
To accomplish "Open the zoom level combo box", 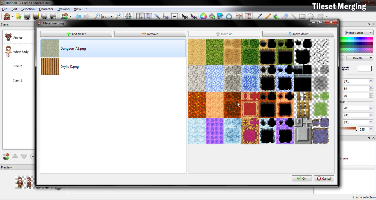I will pyautogui.click(x=108, y=16).
